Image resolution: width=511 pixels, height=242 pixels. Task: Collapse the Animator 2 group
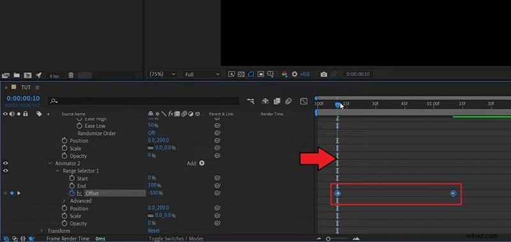pos(50,164)
